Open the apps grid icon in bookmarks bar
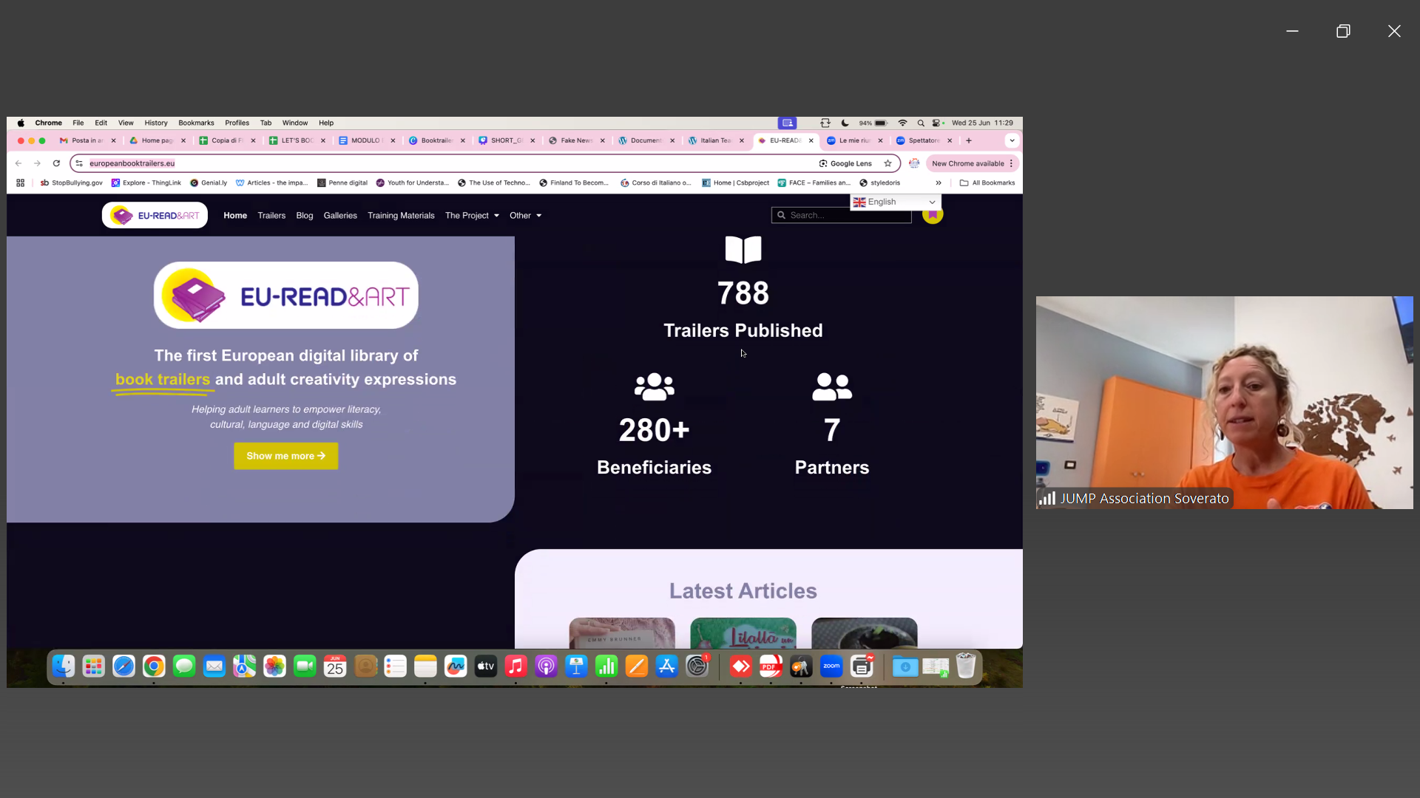The height and width of the screenshot is (798, 1420). (21, 183)
